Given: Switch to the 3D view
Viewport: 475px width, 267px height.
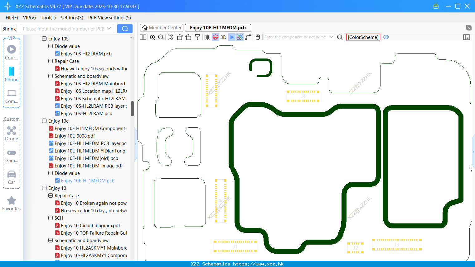Looking at the screenshot, I should [223, 37].
